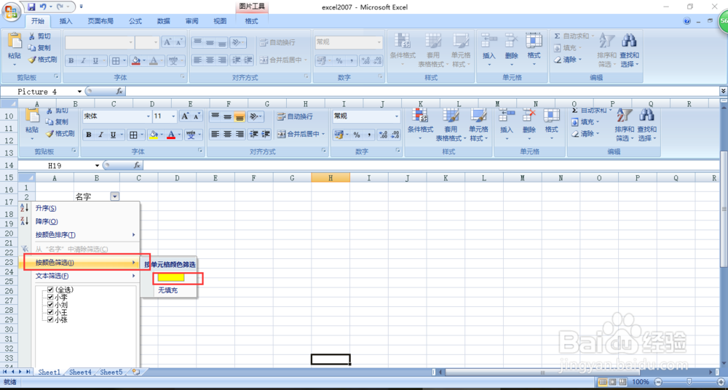This screenshot has height=390, width=728.
Task: Click fill color bucket in main ribbon
Action: point(135,61)
